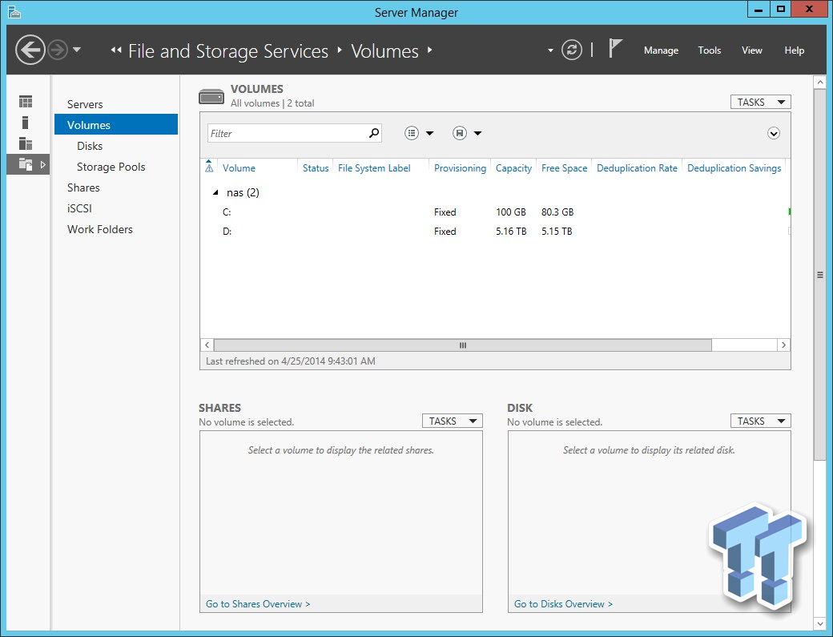Click the horizontal scrollbar thumb in volumes list

pyautogui.click(x=463, y=345)
